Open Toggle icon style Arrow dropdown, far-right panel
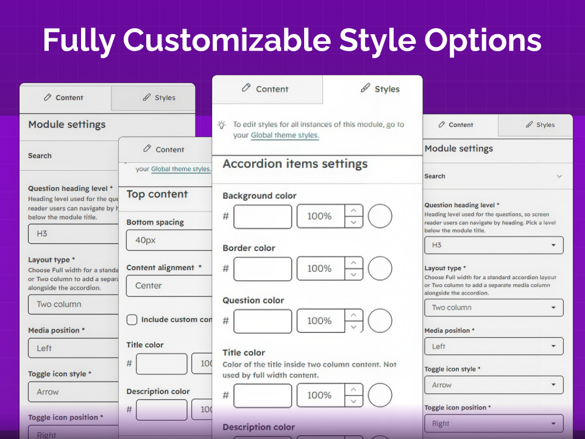This screenshot has height=439, width=585. 494,385
